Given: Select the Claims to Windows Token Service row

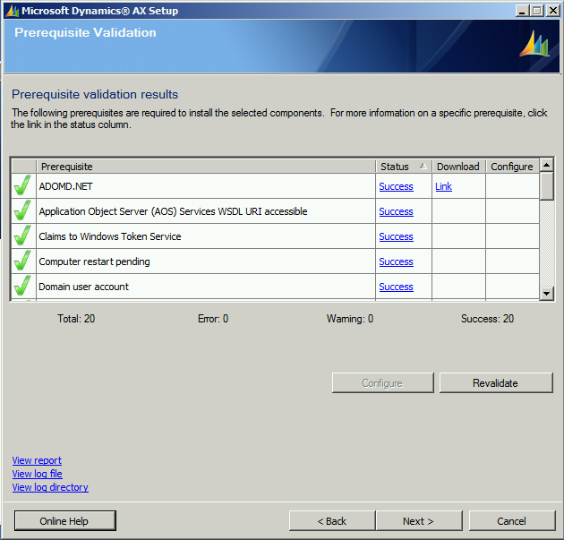Looking at the screenshot, I should click(x=110, y=236).
